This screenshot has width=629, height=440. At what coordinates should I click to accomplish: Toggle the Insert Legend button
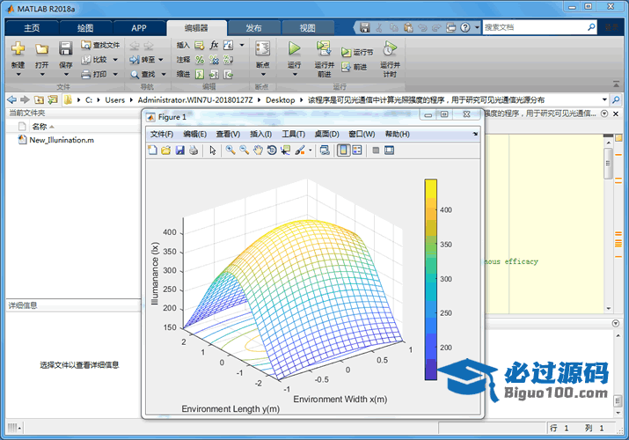[357, 150]
